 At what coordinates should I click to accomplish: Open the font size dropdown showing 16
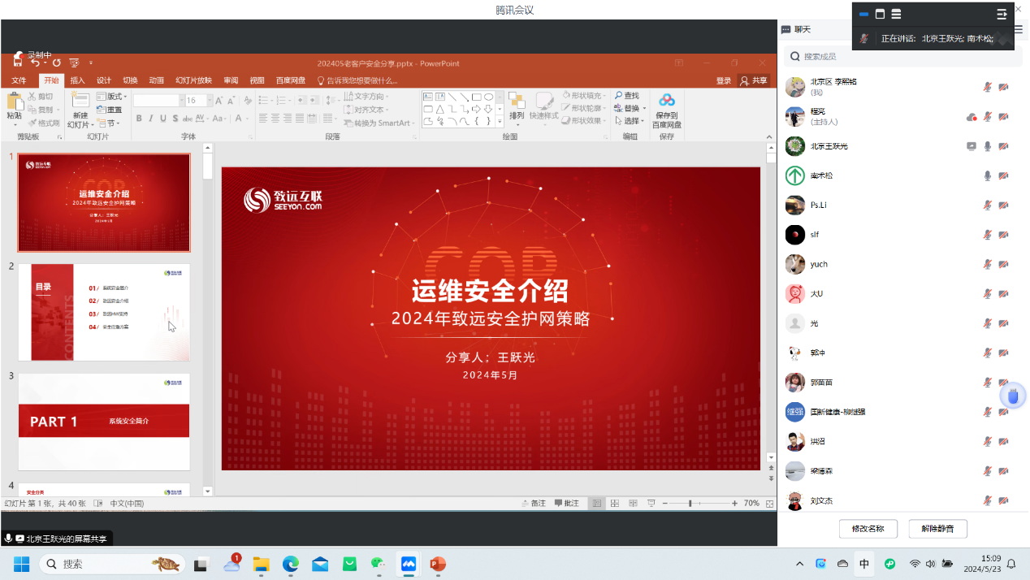(210, 101)
